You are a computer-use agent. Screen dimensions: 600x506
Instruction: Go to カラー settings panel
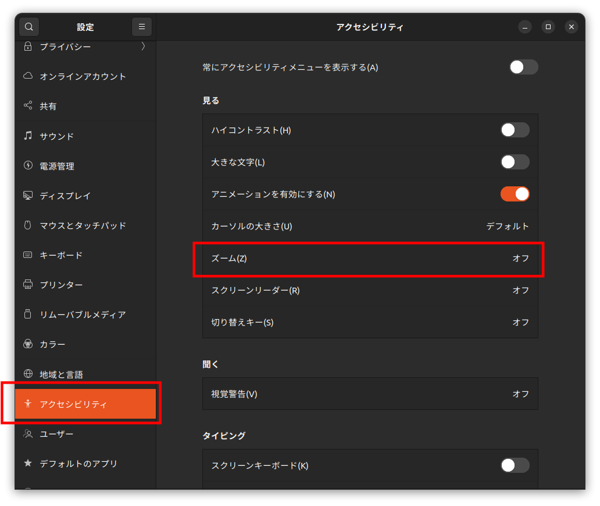coord(85,344)
